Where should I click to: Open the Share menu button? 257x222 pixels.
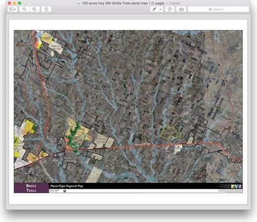point(46,9)
